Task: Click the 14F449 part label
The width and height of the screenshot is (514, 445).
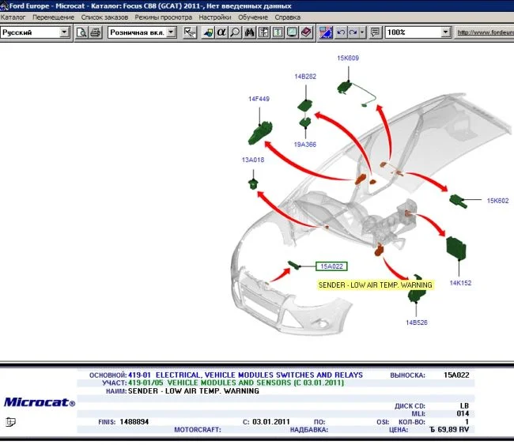Action: tap(259, 100)
